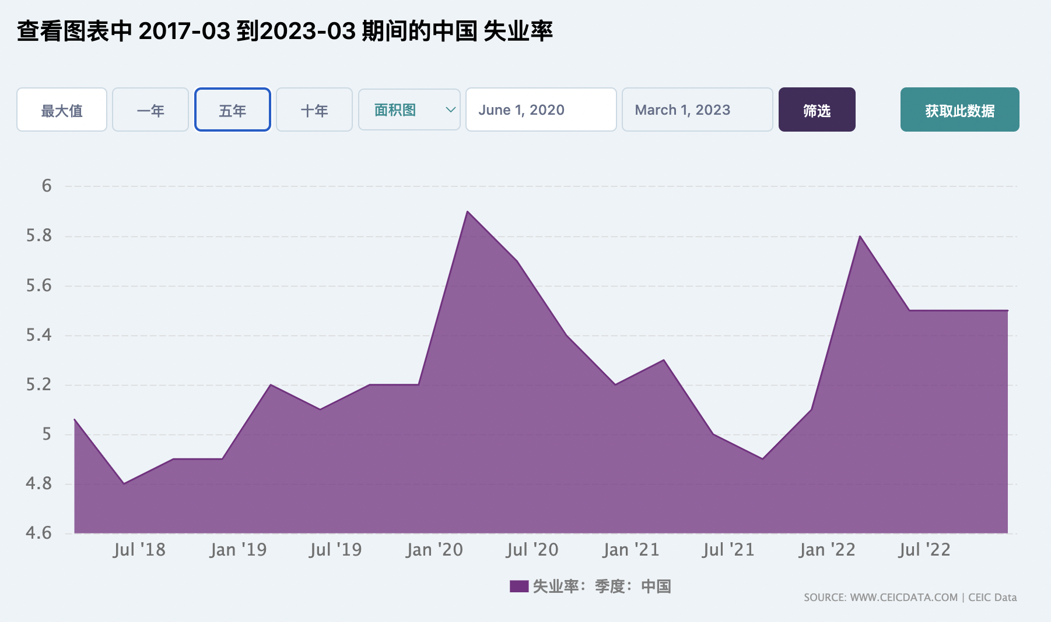Click the chart peak at 5.9 in early 2020
The height and width of the screenshot is (622, 1051).
tap(468, 211)
